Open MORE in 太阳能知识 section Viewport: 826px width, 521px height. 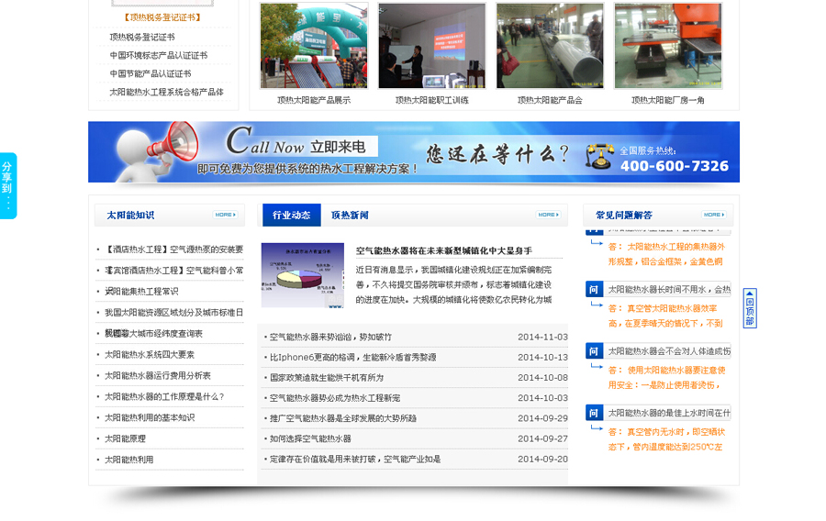(226, 215)
